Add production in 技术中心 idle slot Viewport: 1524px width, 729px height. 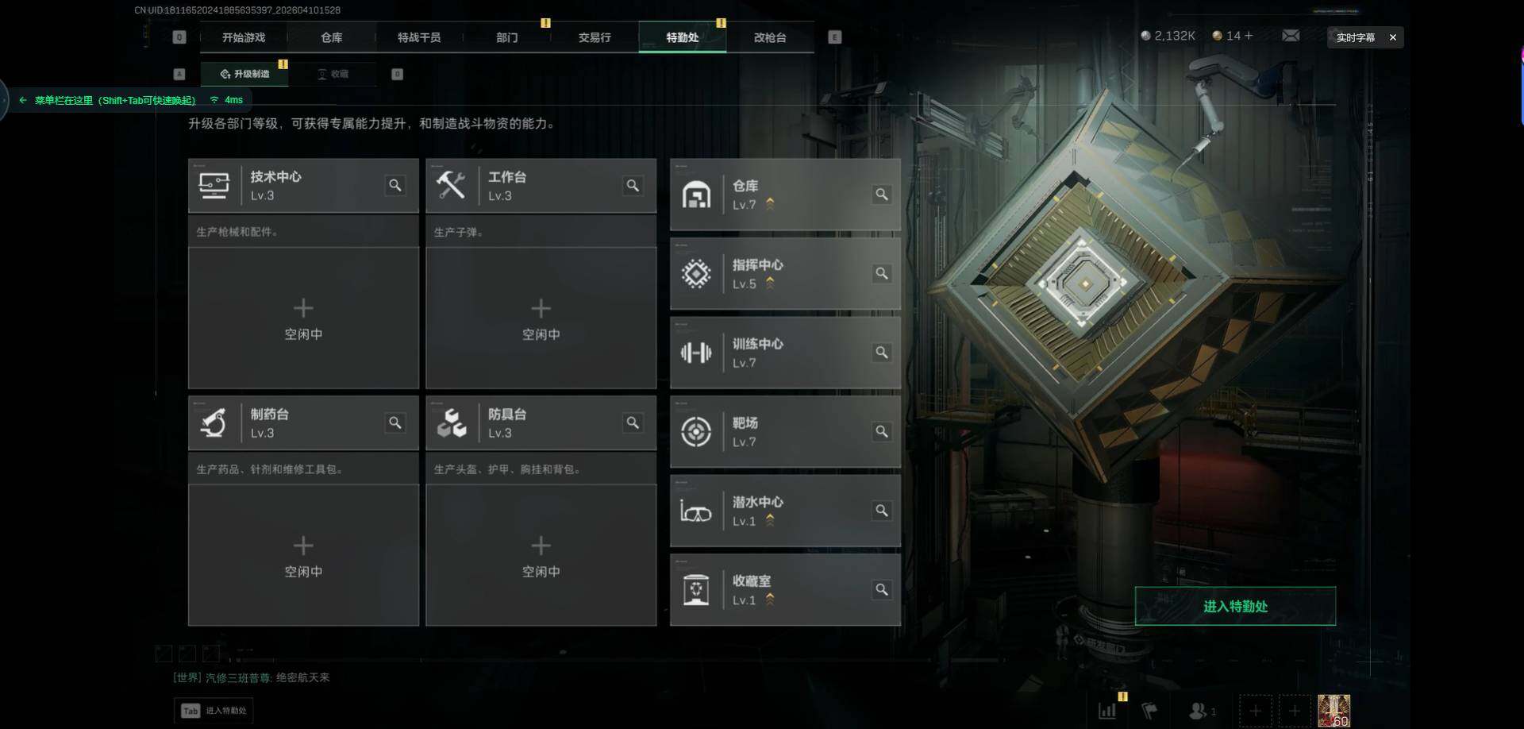click(x=303, y=318)
